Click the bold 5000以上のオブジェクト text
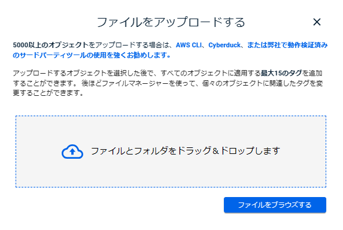The width and height of the screenshot is (343, 230). coord(50,45)
